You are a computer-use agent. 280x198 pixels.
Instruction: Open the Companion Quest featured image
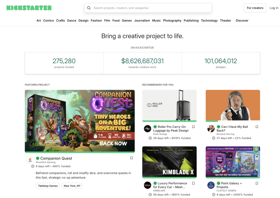tap(80, 121)
